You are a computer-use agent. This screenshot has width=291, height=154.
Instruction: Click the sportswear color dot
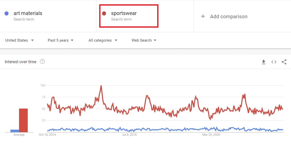104,13
